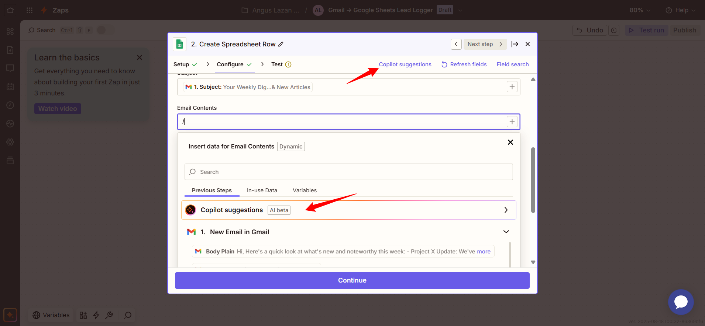Select the Previous Steps tab
The width and height of the screenshot is (705, 326).
211,190
